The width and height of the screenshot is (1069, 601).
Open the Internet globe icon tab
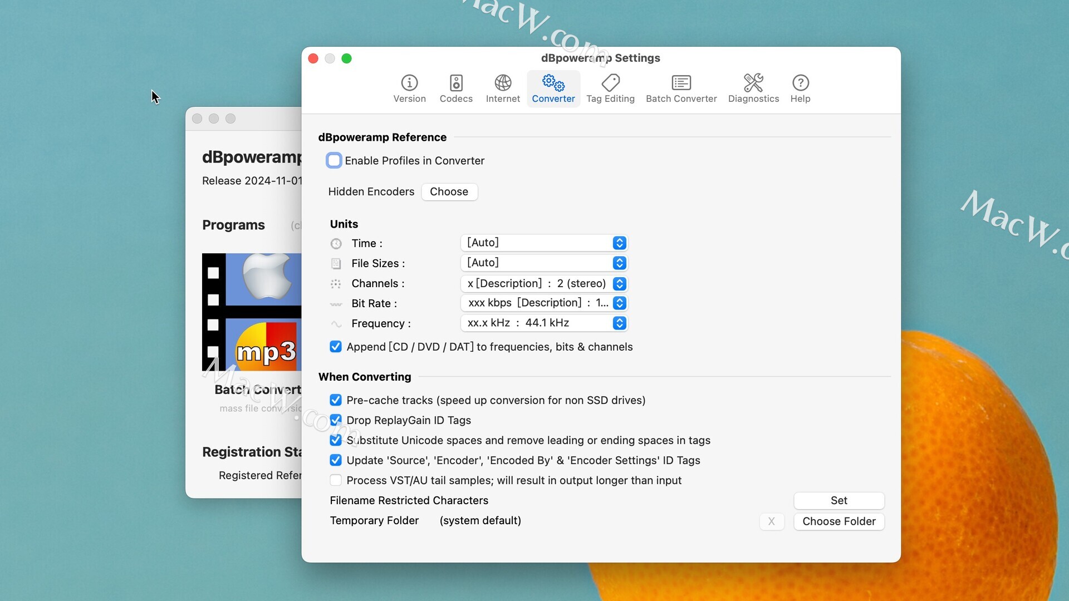point(503,83)
